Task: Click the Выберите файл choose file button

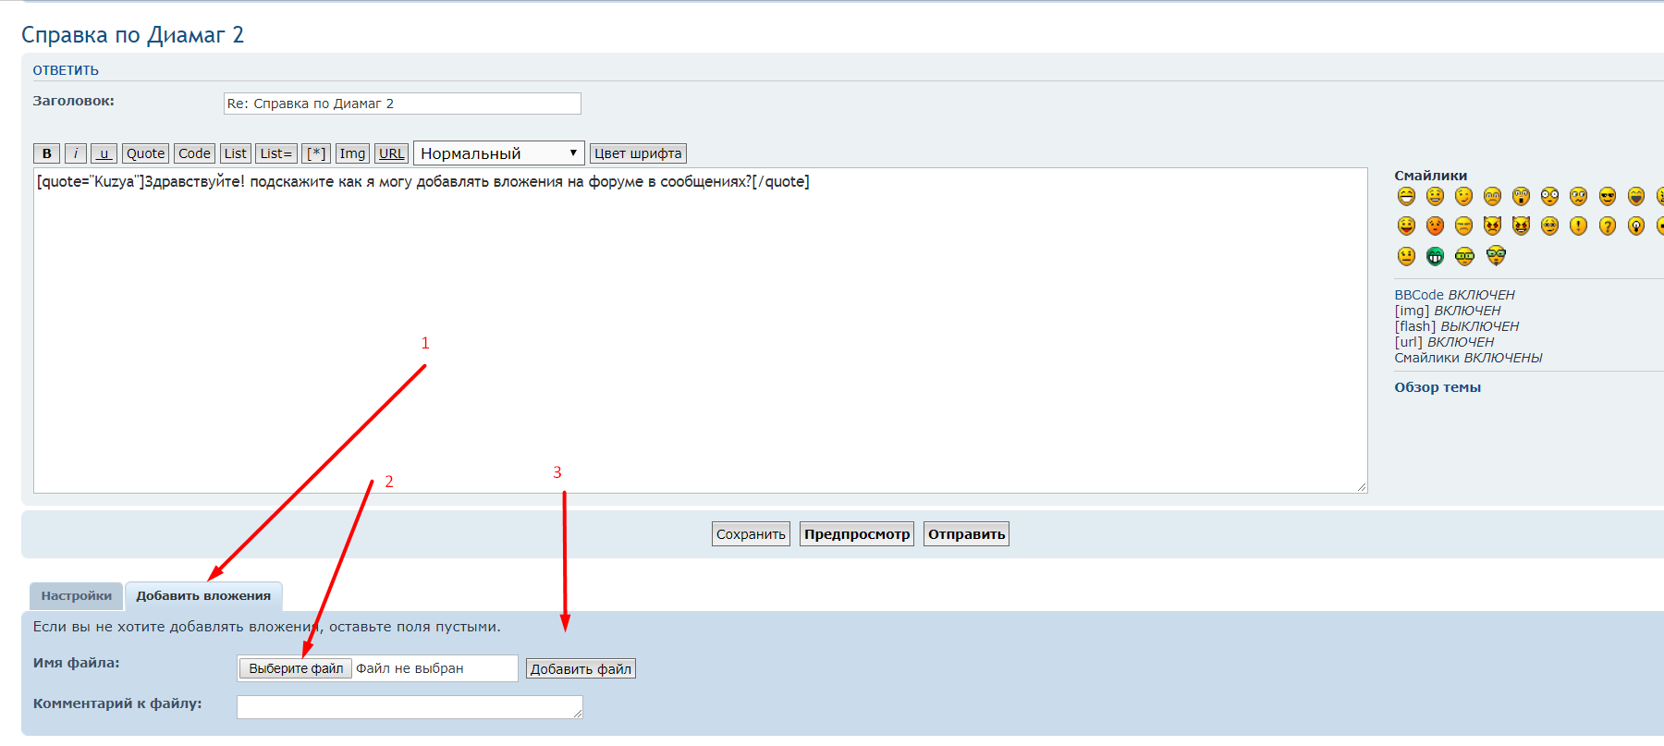Action: [296, 668]
